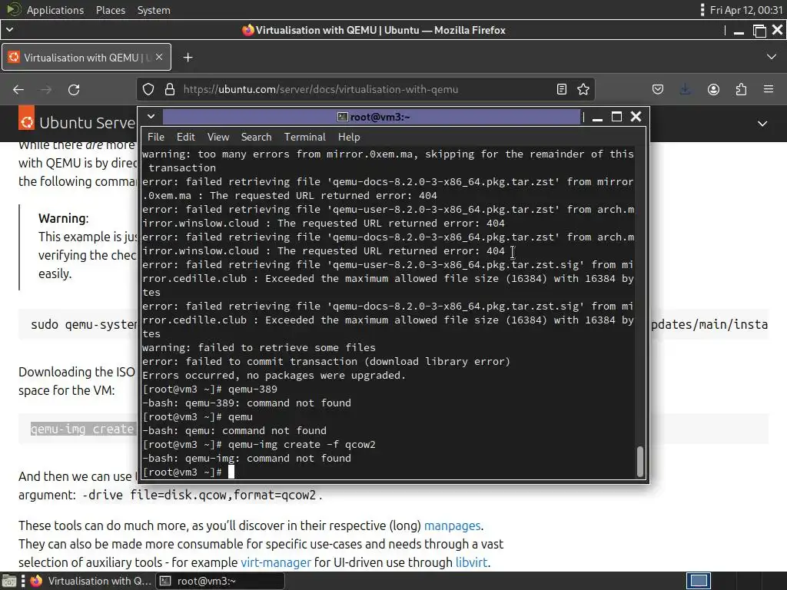Click the terminal prompt cursor on last line
Screen dimensions: 787x590
click(231, 472)
